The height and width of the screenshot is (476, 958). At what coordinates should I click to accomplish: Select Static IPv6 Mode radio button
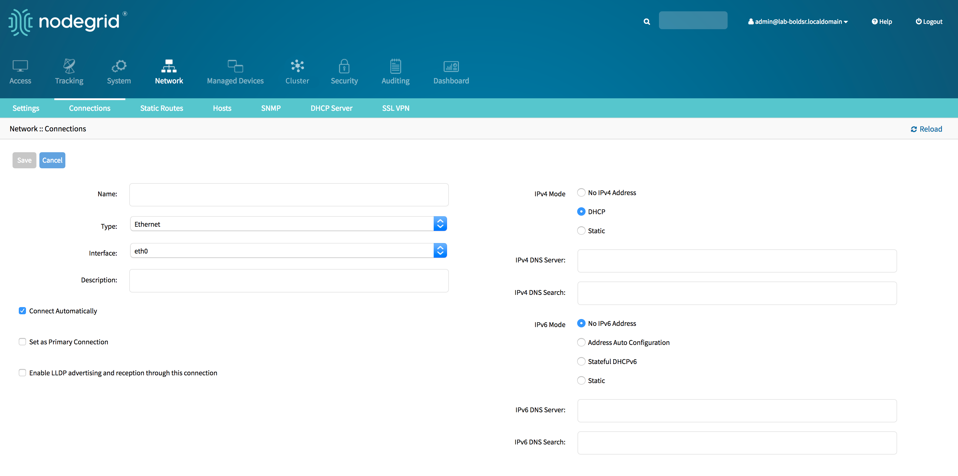click(x=581, y=380)
